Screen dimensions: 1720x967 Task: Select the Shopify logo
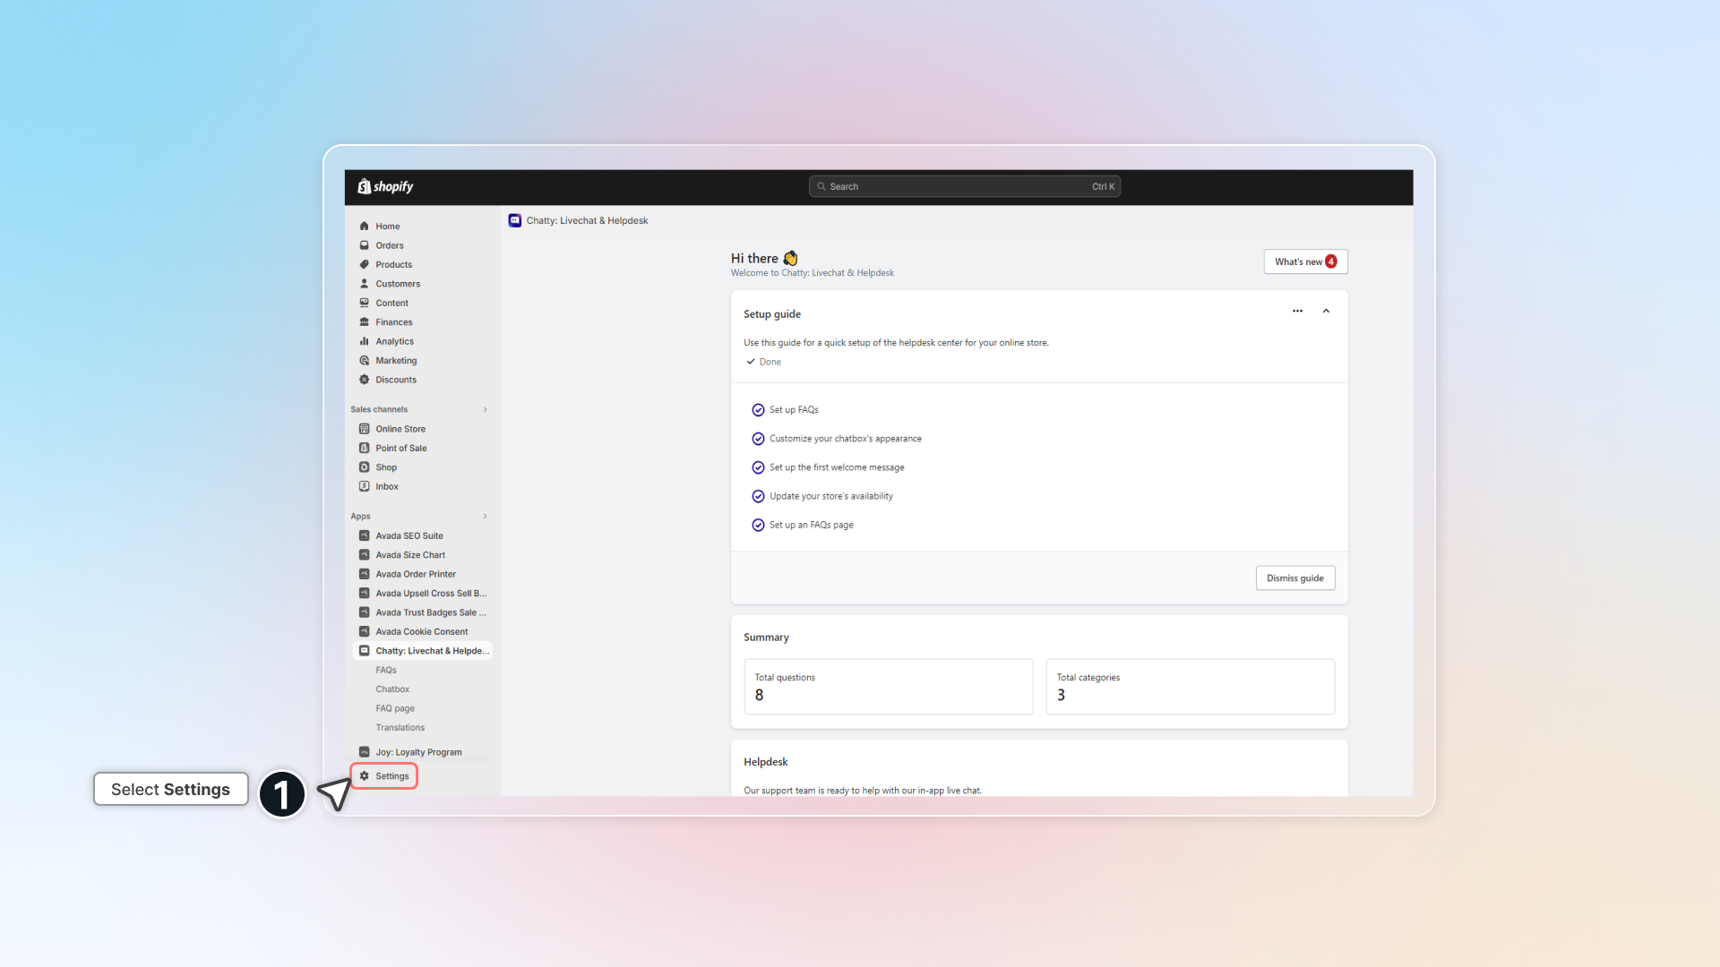[x=384, y=186]
